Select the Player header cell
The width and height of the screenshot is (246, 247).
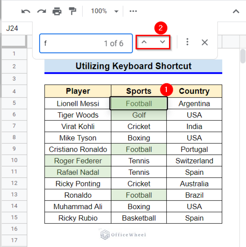coord(78,91)
